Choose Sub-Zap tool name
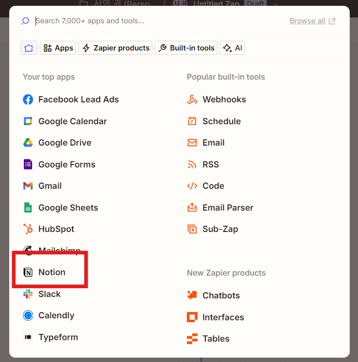The height and width of the screenshot is (362, 358). [x=220, y=229]
